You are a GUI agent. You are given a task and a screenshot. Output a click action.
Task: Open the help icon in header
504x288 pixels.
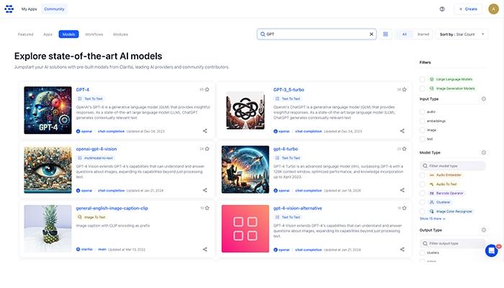coord(442,9)
